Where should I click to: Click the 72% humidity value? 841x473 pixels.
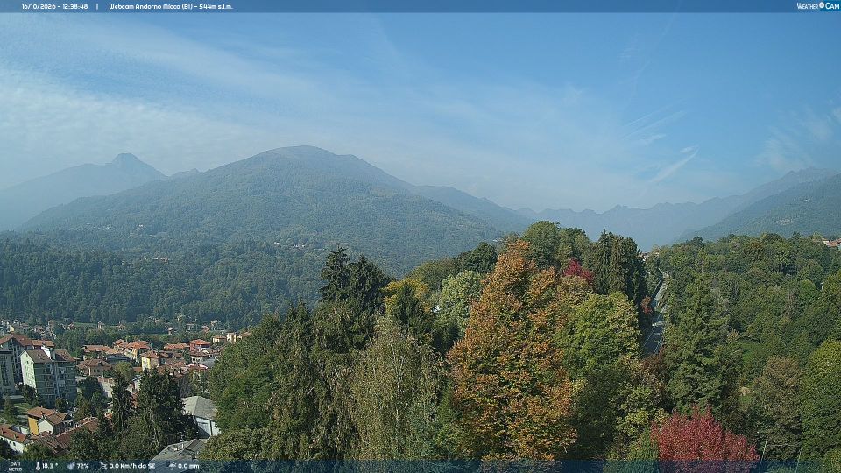tap(82, 466)
